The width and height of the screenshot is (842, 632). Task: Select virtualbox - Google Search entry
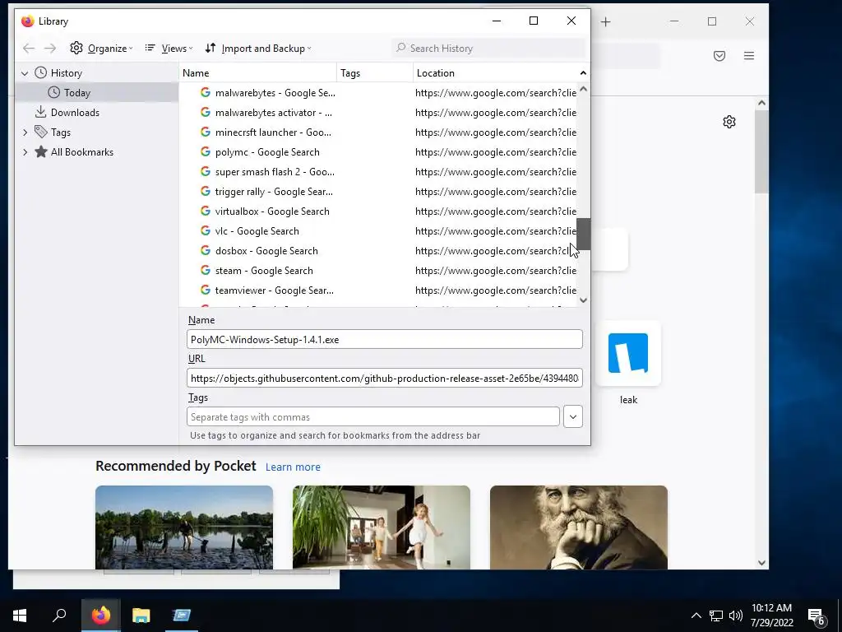pyautogui.click(x=378, y=211)
